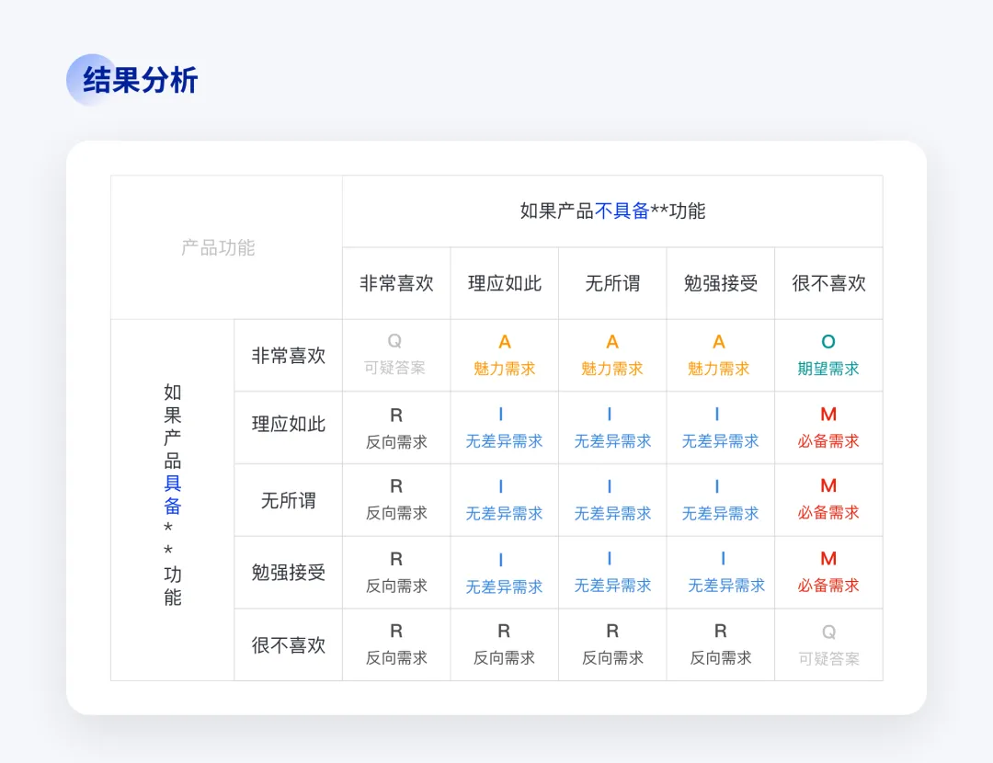The height and width of the screenshot is (763, 993).
Task: Click row header 很不喜欢
Action: coord(288,644)
